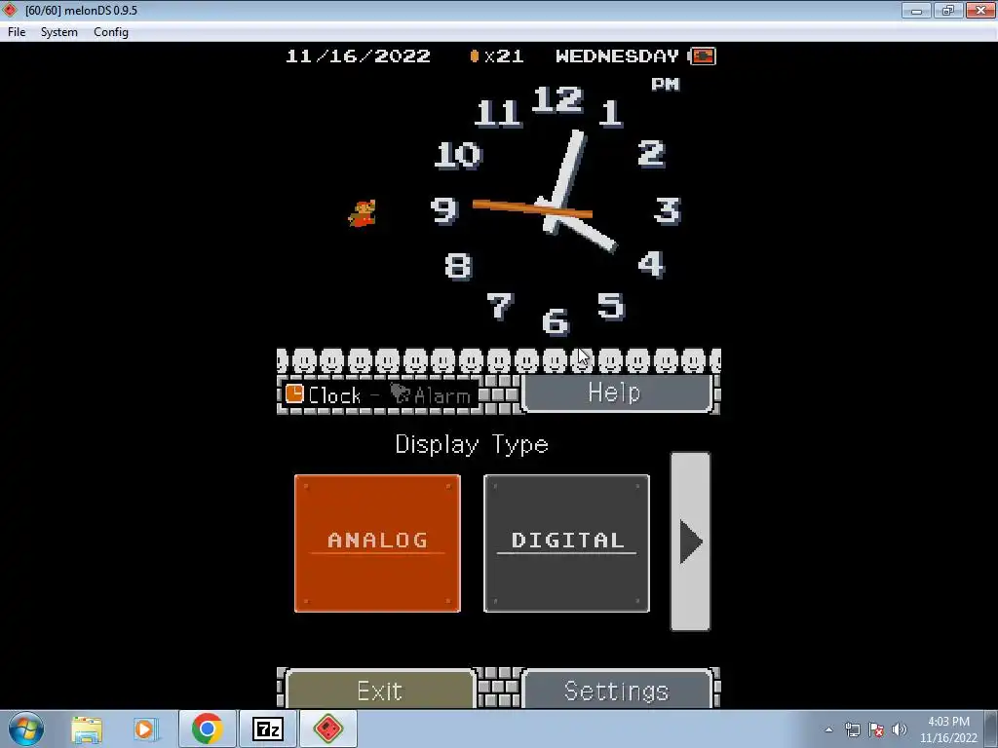Choose the ANALOG display type

click(377, 543)
